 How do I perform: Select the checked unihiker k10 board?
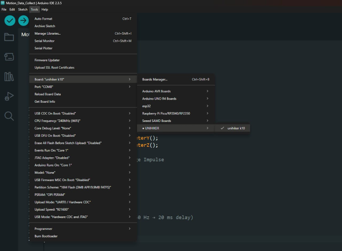(x=236, y=128)
